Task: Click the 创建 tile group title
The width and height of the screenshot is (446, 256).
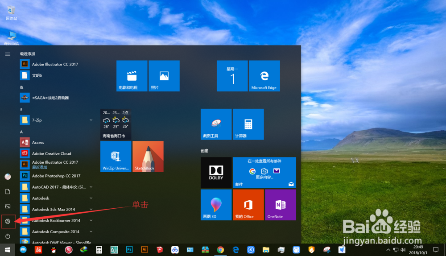Action: click(x=204, y=151)
